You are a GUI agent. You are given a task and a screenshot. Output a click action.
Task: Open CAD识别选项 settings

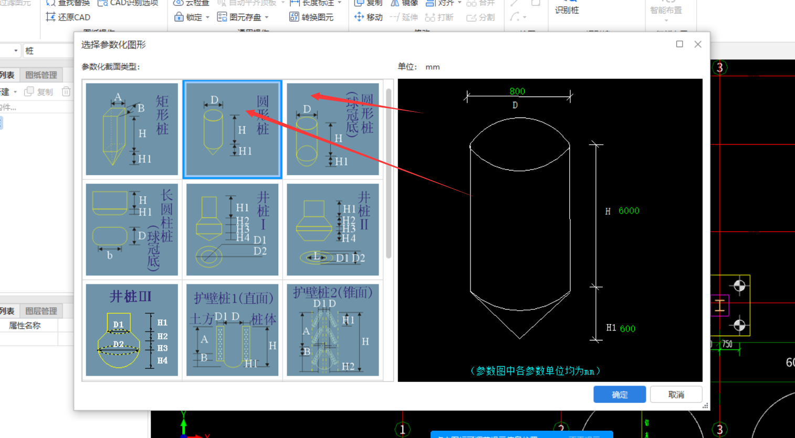[x=128, y=3]
